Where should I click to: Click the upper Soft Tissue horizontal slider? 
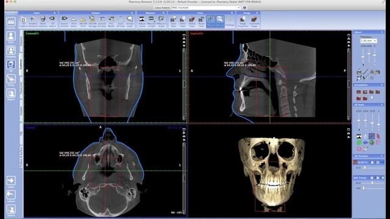(372, 183)
